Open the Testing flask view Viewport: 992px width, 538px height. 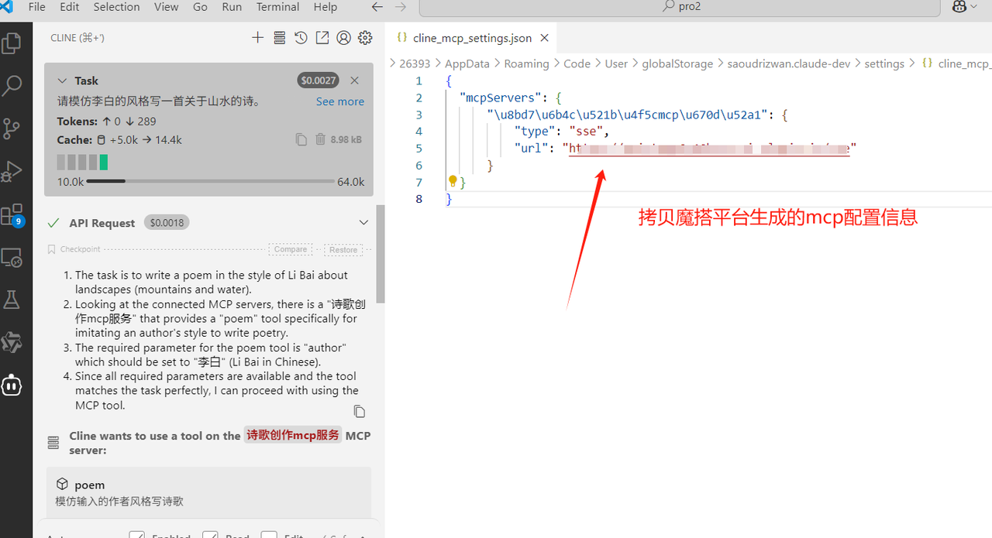pyautogui.click(x=12, y=300)
